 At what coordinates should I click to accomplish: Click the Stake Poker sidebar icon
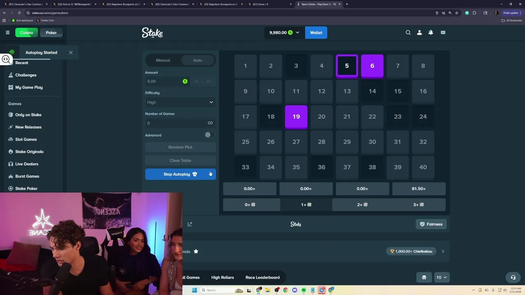[x=11, y=188]
